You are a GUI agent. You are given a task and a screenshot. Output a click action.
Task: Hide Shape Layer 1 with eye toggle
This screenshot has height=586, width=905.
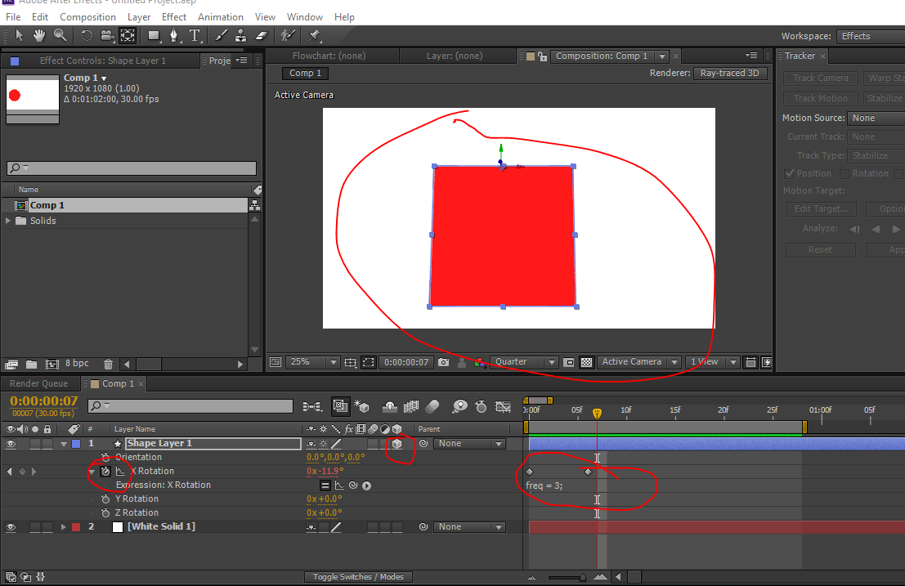point(11,444)
